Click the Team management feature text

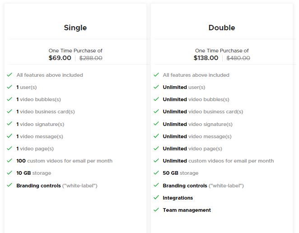pos(187,210)
